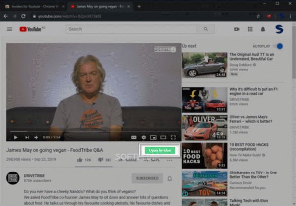This screenshot has height=206, width=296.
Task: Open a new browser tab
Action: pos(139,6)
